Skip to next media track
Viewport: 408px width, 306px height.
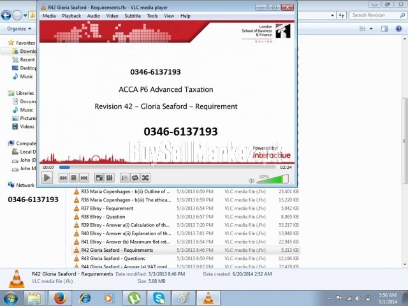[x=84, y=178]
